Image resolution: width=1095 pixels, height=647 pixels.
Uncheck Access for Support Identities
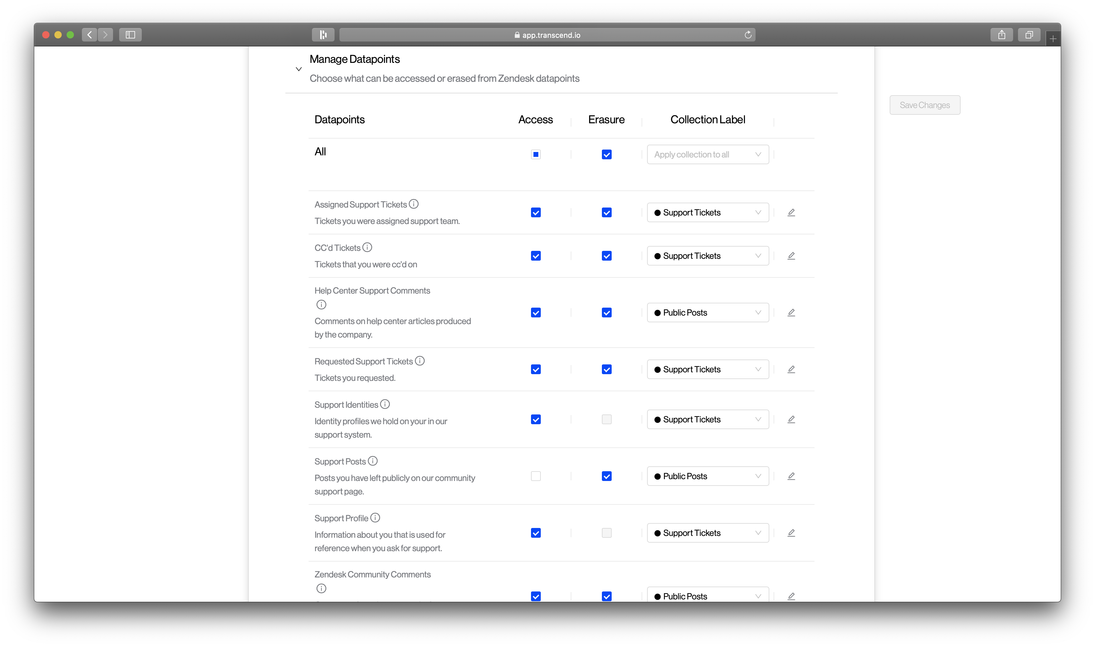pos(536,419)
